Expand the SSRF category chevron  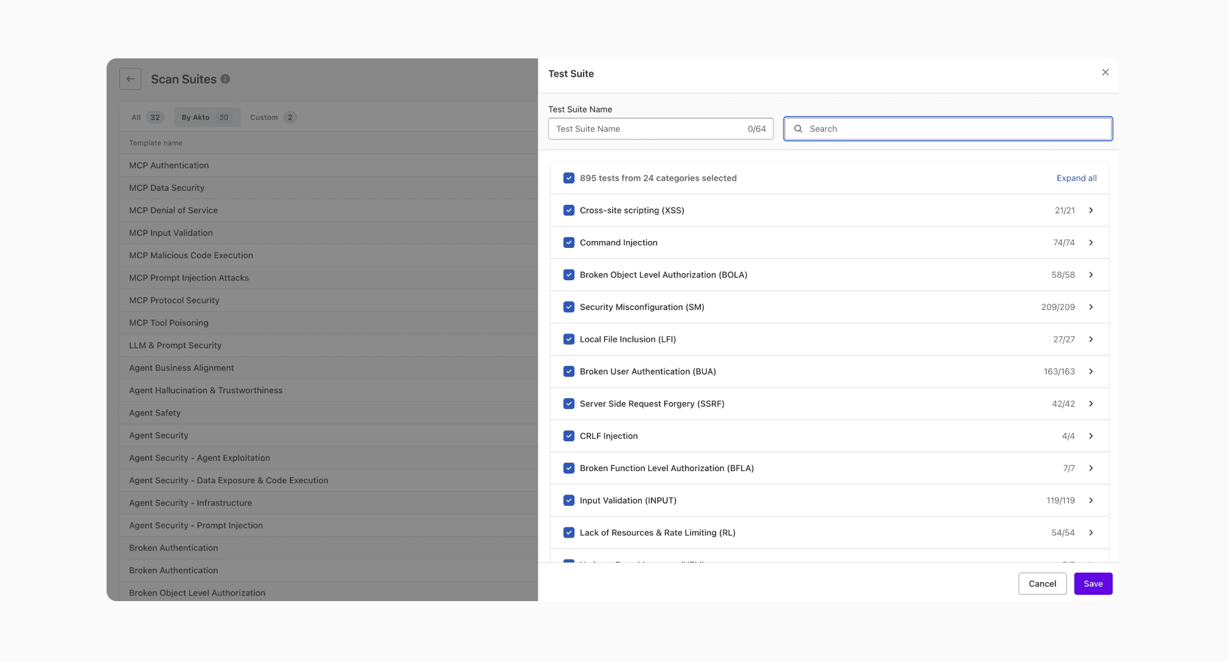click(x=1091, y=404)
